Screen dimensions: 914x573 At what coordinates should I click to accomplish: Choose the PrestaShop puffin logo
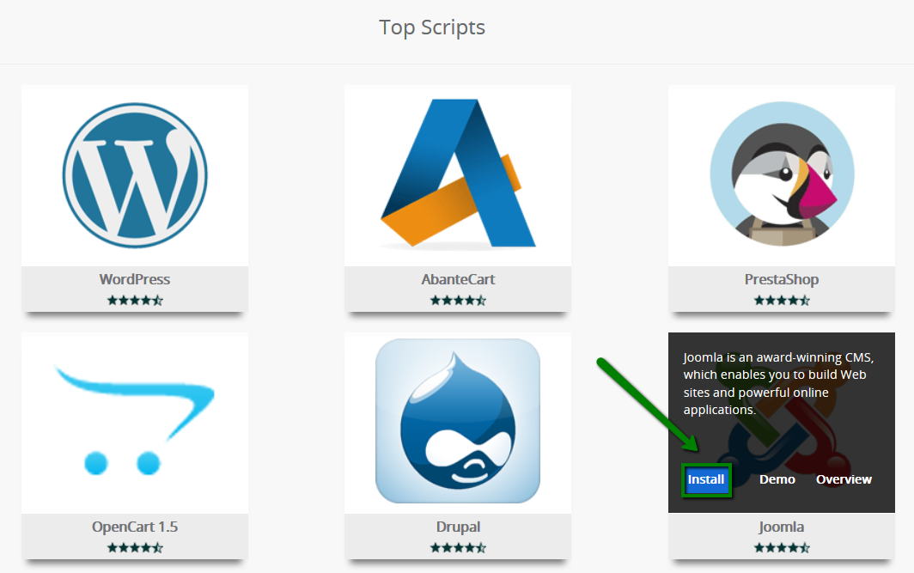[x=782, y=174]
